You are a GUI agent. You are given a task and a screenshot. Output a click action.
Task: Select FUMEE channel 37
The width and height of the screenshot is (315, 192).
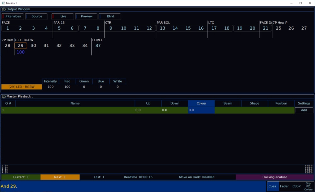click(x=98, y=46)
